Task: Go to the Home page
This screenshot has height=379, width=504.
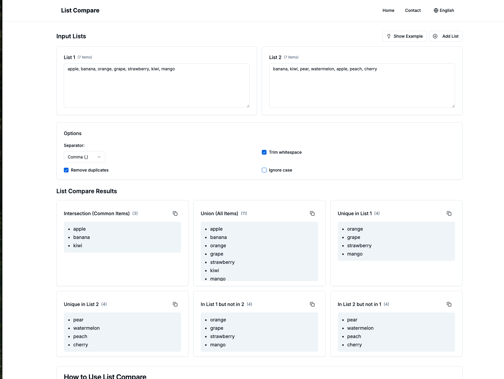Action: click(x=388, y=10)
